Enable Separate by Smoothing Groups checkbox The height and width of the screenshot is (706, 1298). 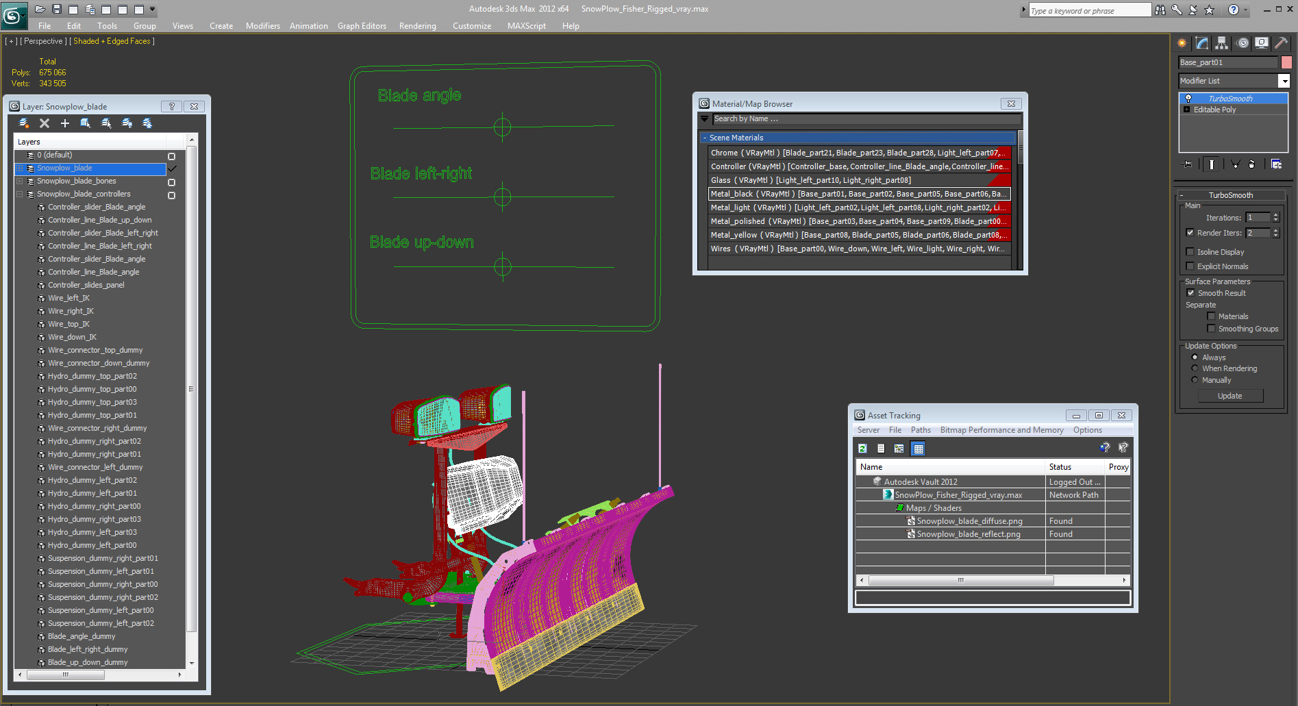1212,329
